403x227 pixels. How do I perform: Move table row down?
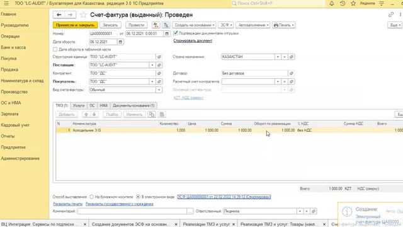point(94,115)
